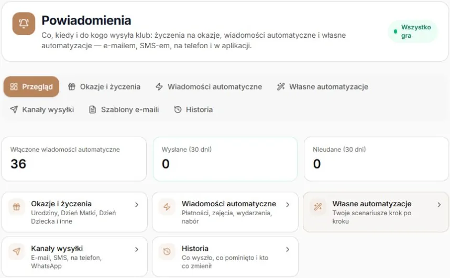Image resolution: width=450 pixels, height=278 pixels.
Task: Click the green status dot in Wszystko gra badge
Action: pos(396,31)
